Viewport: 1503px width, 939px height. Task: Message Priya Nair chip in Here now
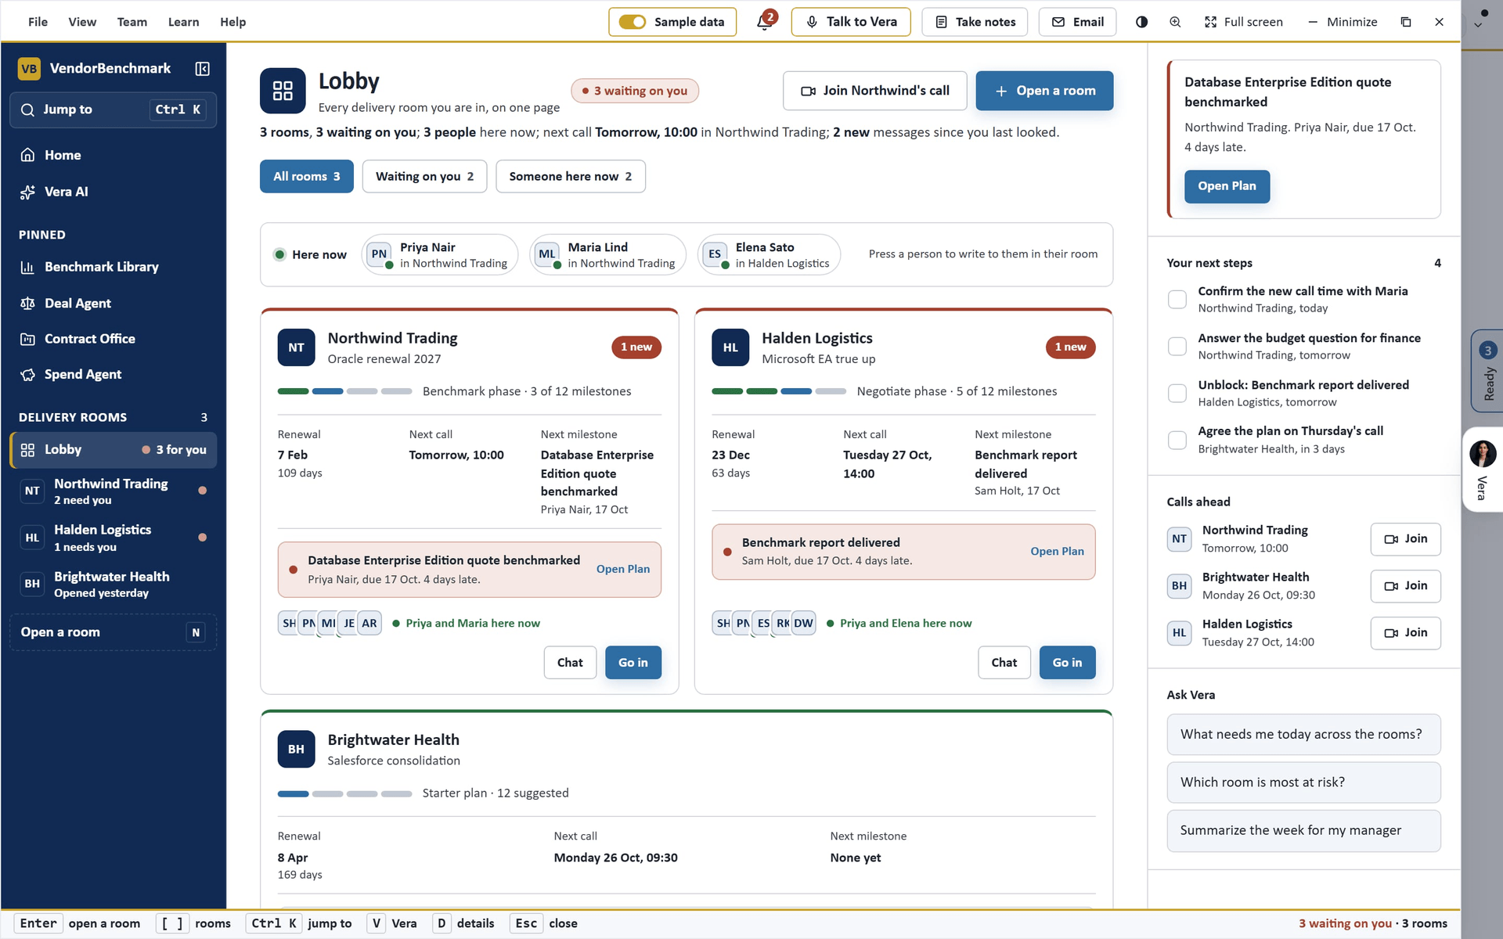[440, 254]
